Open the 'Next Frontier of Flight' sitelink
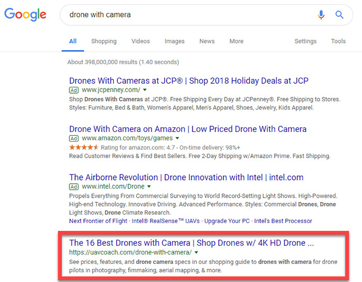 (x=98, y=221)
